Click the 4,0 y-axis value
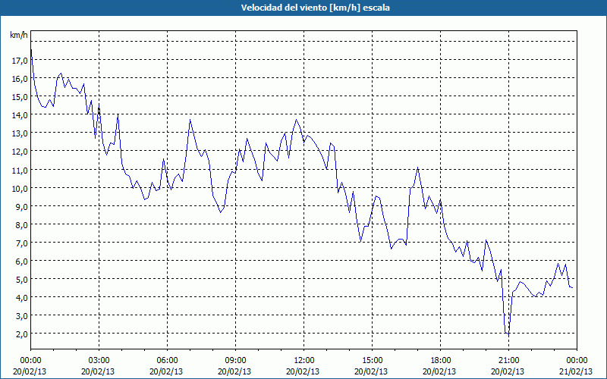The height and width of the screenshot is (379, 607). [21, 297]
